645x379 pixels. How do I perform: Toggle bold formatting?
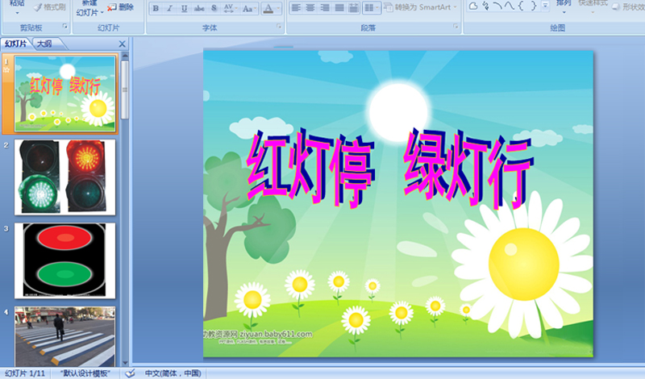click(x=156, y=8)
